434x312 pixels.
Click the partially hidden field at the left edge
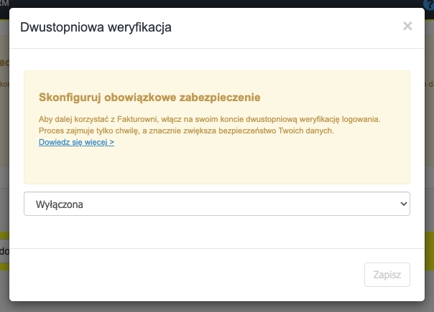pos(4,251)
